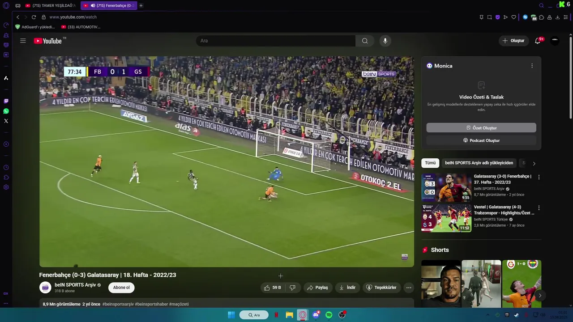Open extensions cube icon in toolbar
Viewport: 573px width, 322px height.
tap(541, 17)
